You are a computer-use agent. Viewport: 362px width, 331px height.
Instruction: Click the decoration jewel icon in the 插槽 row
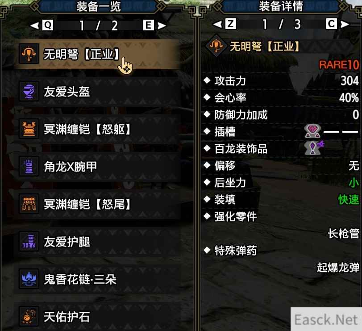click(x=312, y=131)
